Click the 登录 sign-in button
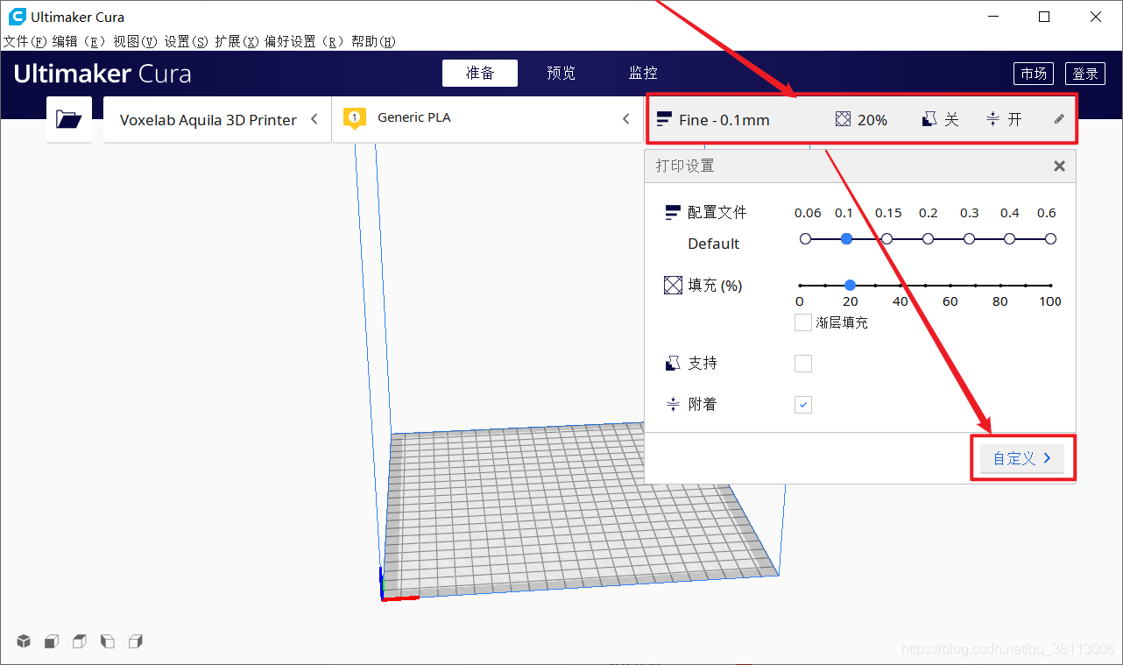 (x=1085, y=74)
